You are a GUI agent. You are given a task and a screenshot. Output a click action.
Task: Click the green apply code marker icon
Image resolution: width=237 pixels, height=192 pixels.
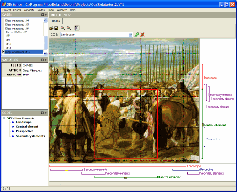click(x=136, y=35)
